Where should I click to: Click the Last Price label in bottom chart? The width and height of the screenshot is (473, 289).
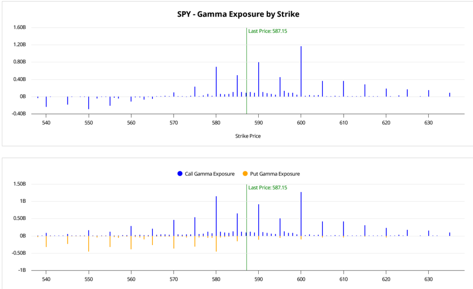click(267, 188)
